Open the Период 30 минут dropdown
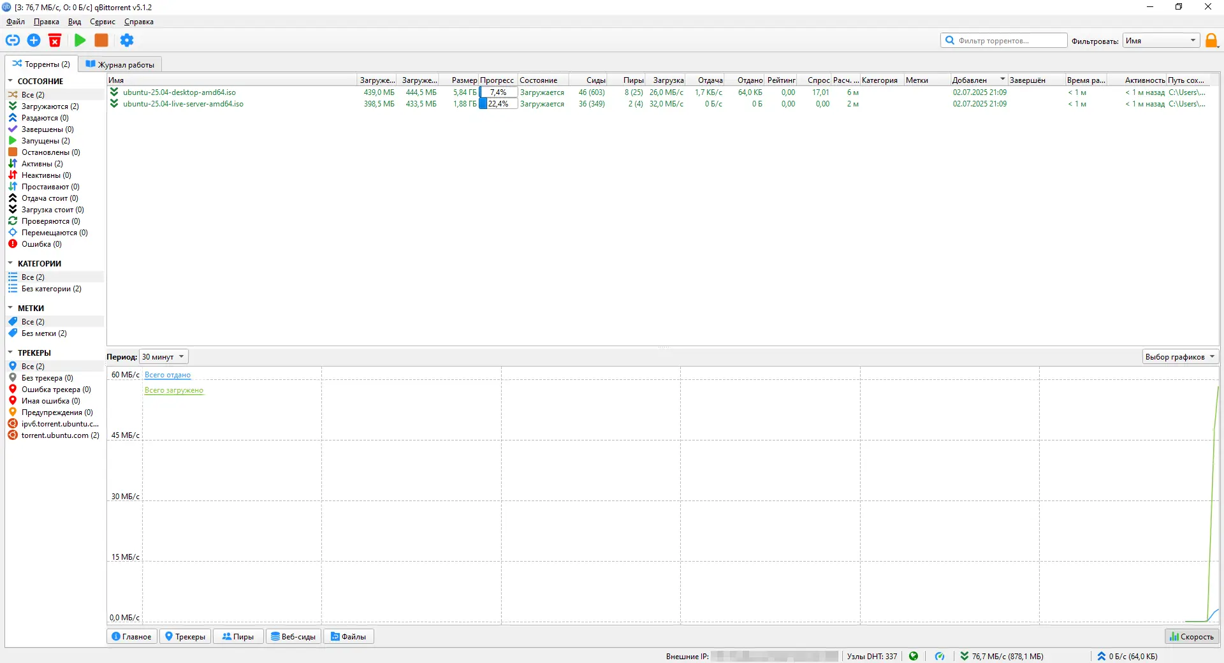This screenshot has height=663, width=1224. [164, 357]
